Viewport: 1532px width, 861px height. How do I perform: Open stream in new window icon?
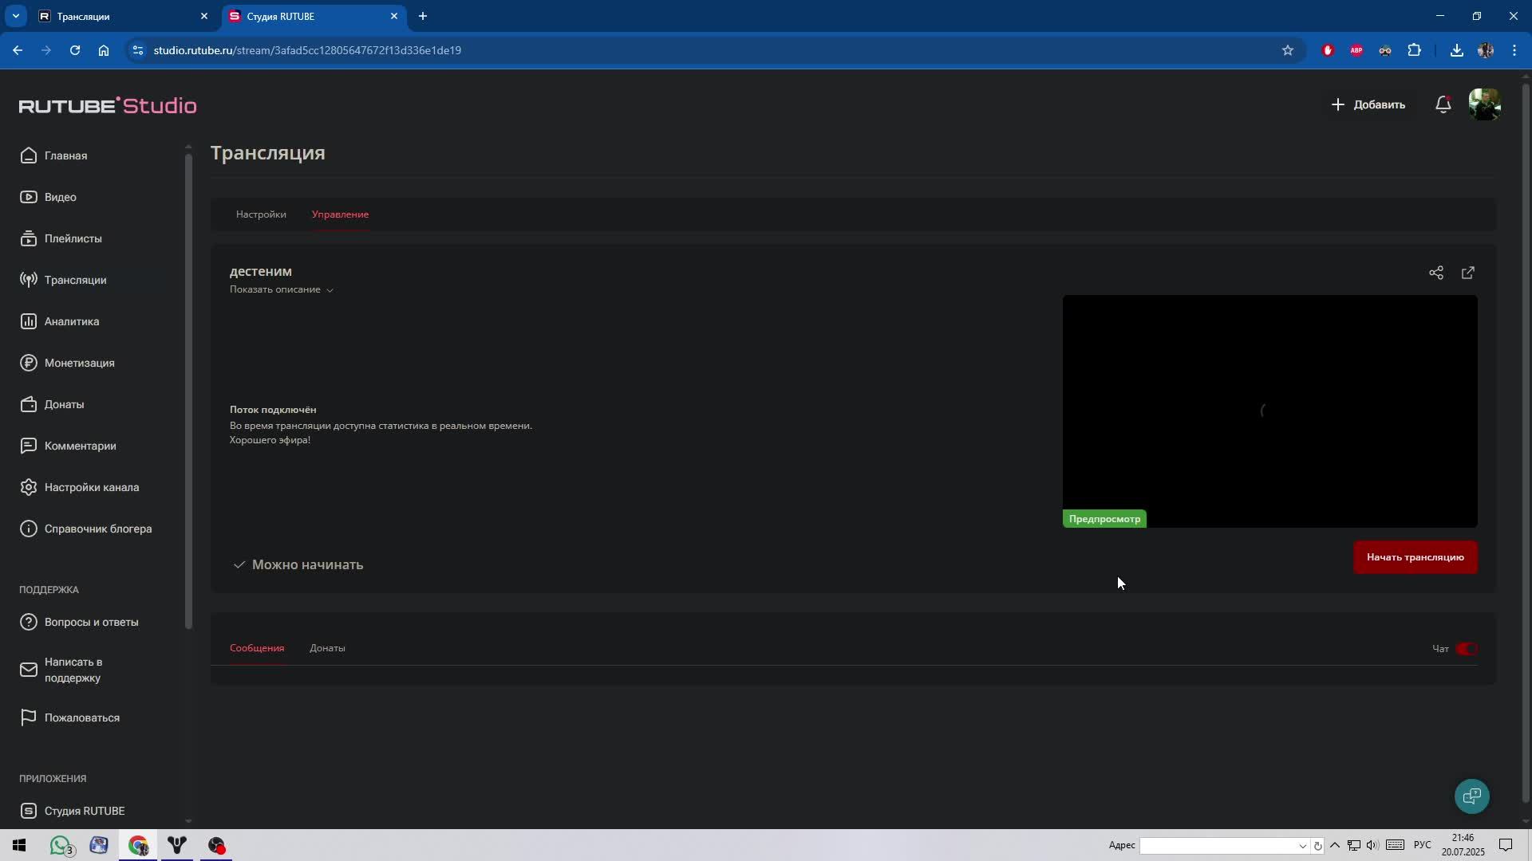tap(1467, 273)
